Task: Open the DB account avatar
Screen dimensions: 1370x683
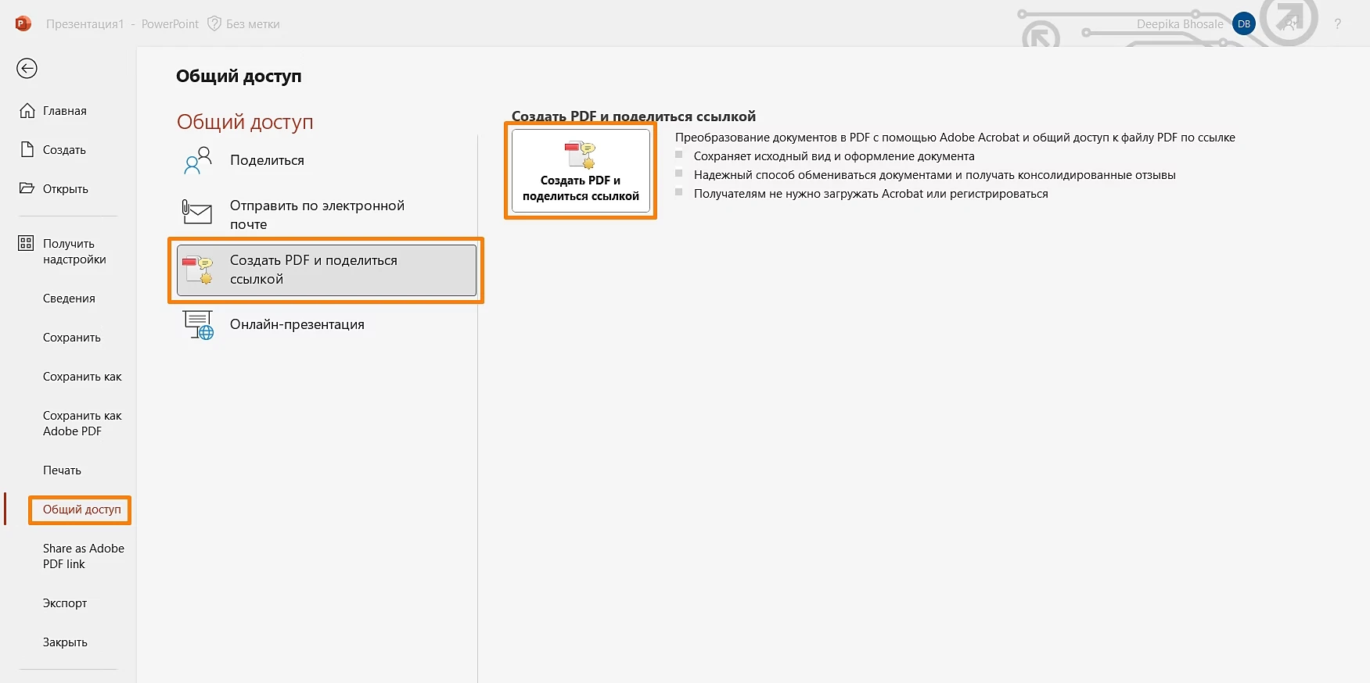Action: (1243, 24)
